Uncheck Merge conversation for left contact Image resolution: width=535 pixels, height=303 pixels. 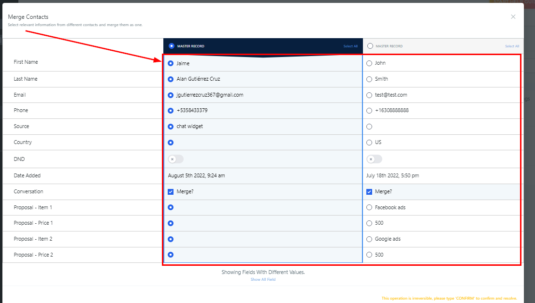tap(171, 192)
